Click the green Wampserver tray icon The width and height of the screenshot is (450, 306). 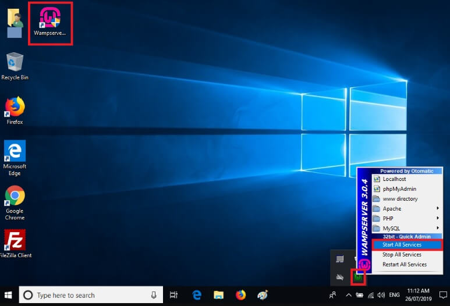358,277
